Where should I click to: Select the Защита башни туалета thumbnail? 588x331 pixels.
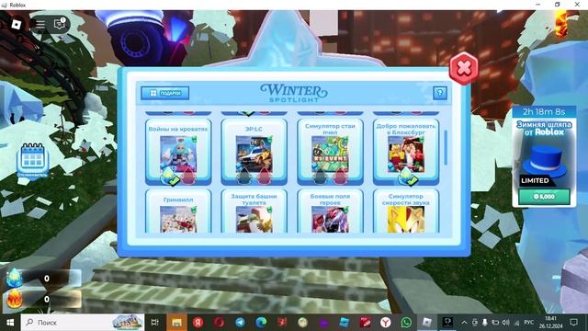click(x=254, y=220)
